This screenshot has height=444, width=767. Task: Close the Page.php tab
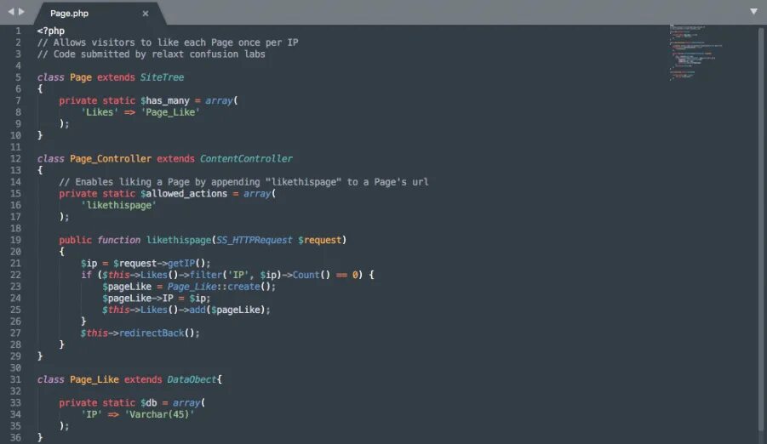[x=146, y=14]
